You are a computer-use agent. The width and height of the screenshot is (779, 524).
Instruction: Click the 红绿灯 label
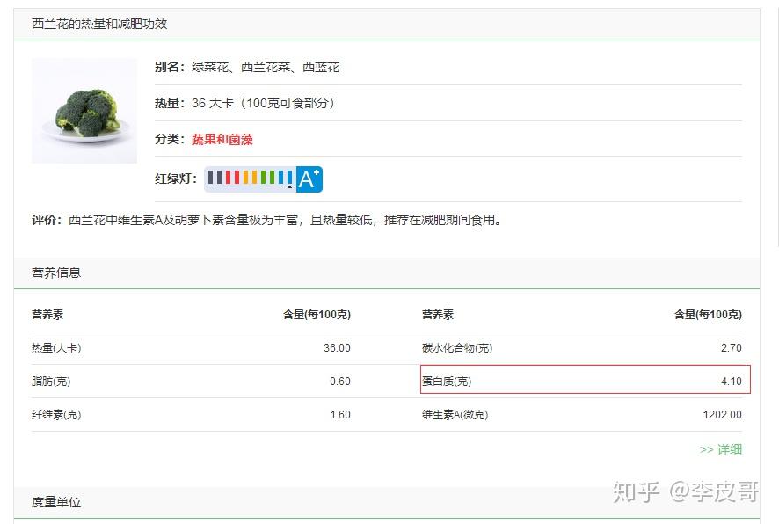point(176,178)
